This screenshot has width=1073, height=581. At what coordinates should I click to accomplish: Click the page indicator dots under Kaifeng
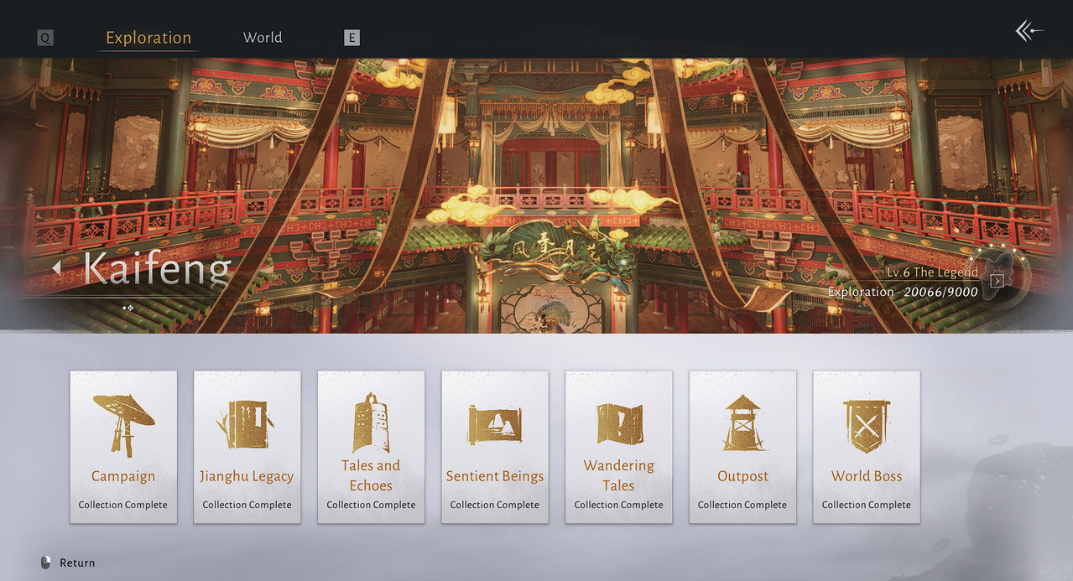tap(128, 308)
